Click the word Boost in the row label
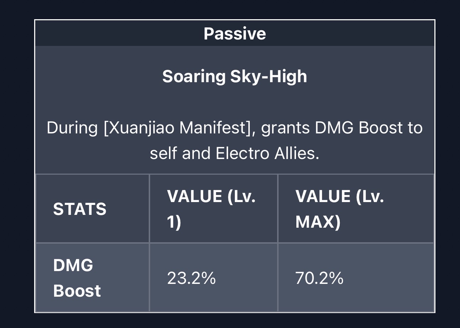This screenshot has width=460, height=328. point(77,291)
